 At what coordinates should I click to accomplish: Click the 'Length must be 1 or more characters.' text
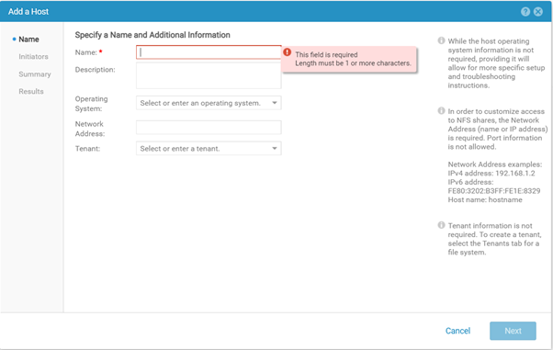tap(353, 63)
